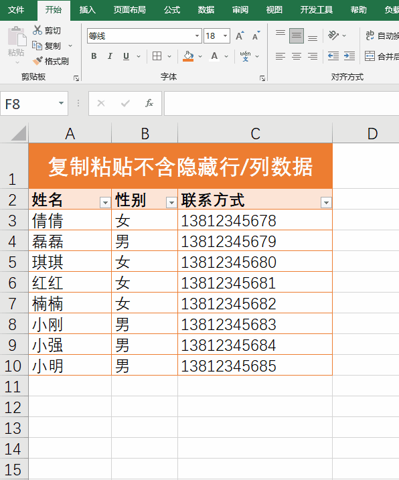The height and width of the screenshot is (480, 399).
Task: Toggle Underline formatting
Action: click(126, 56)
